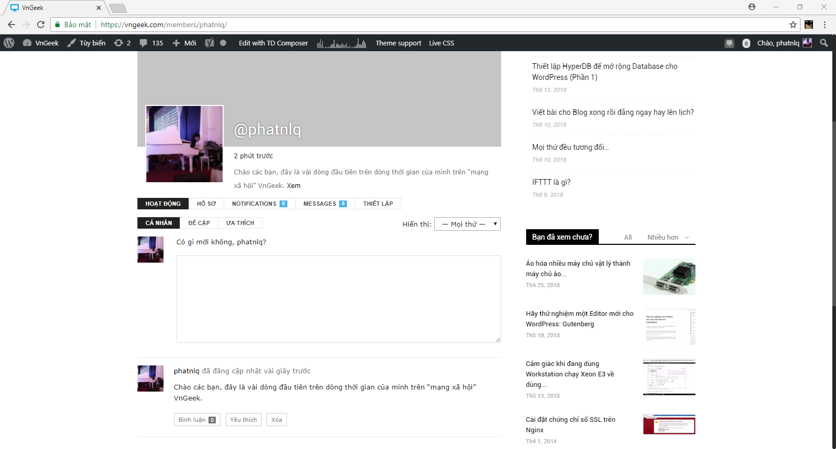Select ƯA THÍCH favorites sub-tab
This screenshot has height=449, width=836.
(240, 223)
